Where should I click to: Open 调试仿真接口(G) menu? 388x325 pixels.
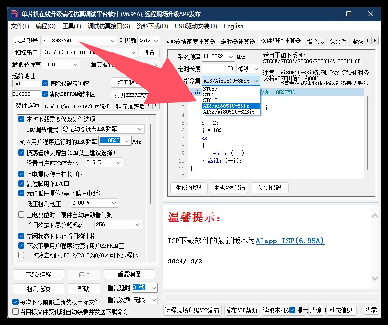pos(109,26)
